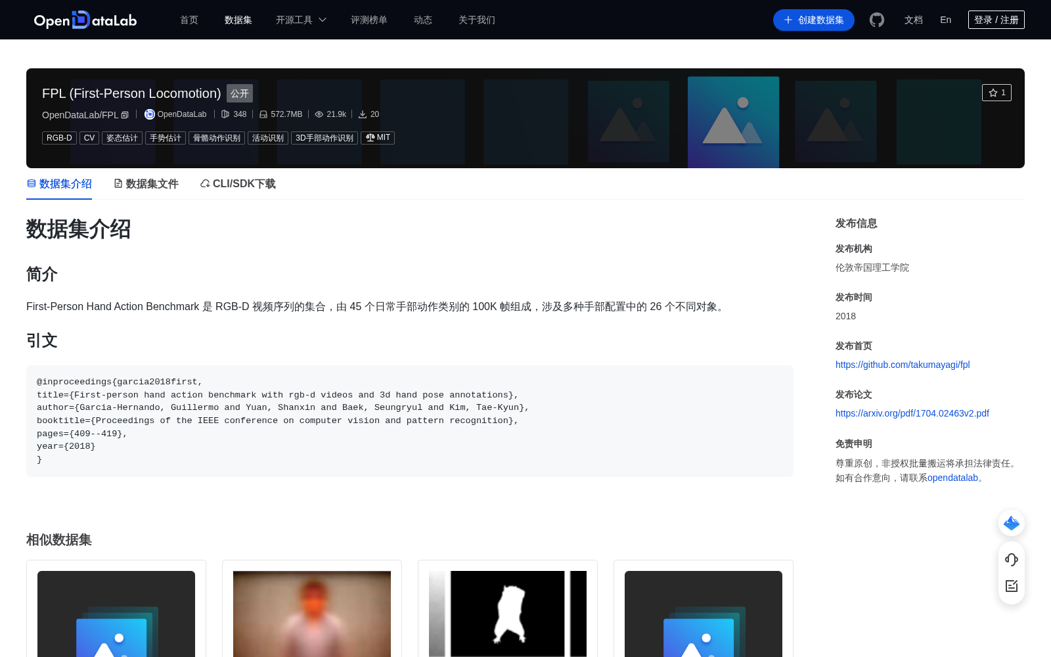Open the feedback edit note icon
The height and width of the screenshot is (657, 1051).
pos(1012,586)
